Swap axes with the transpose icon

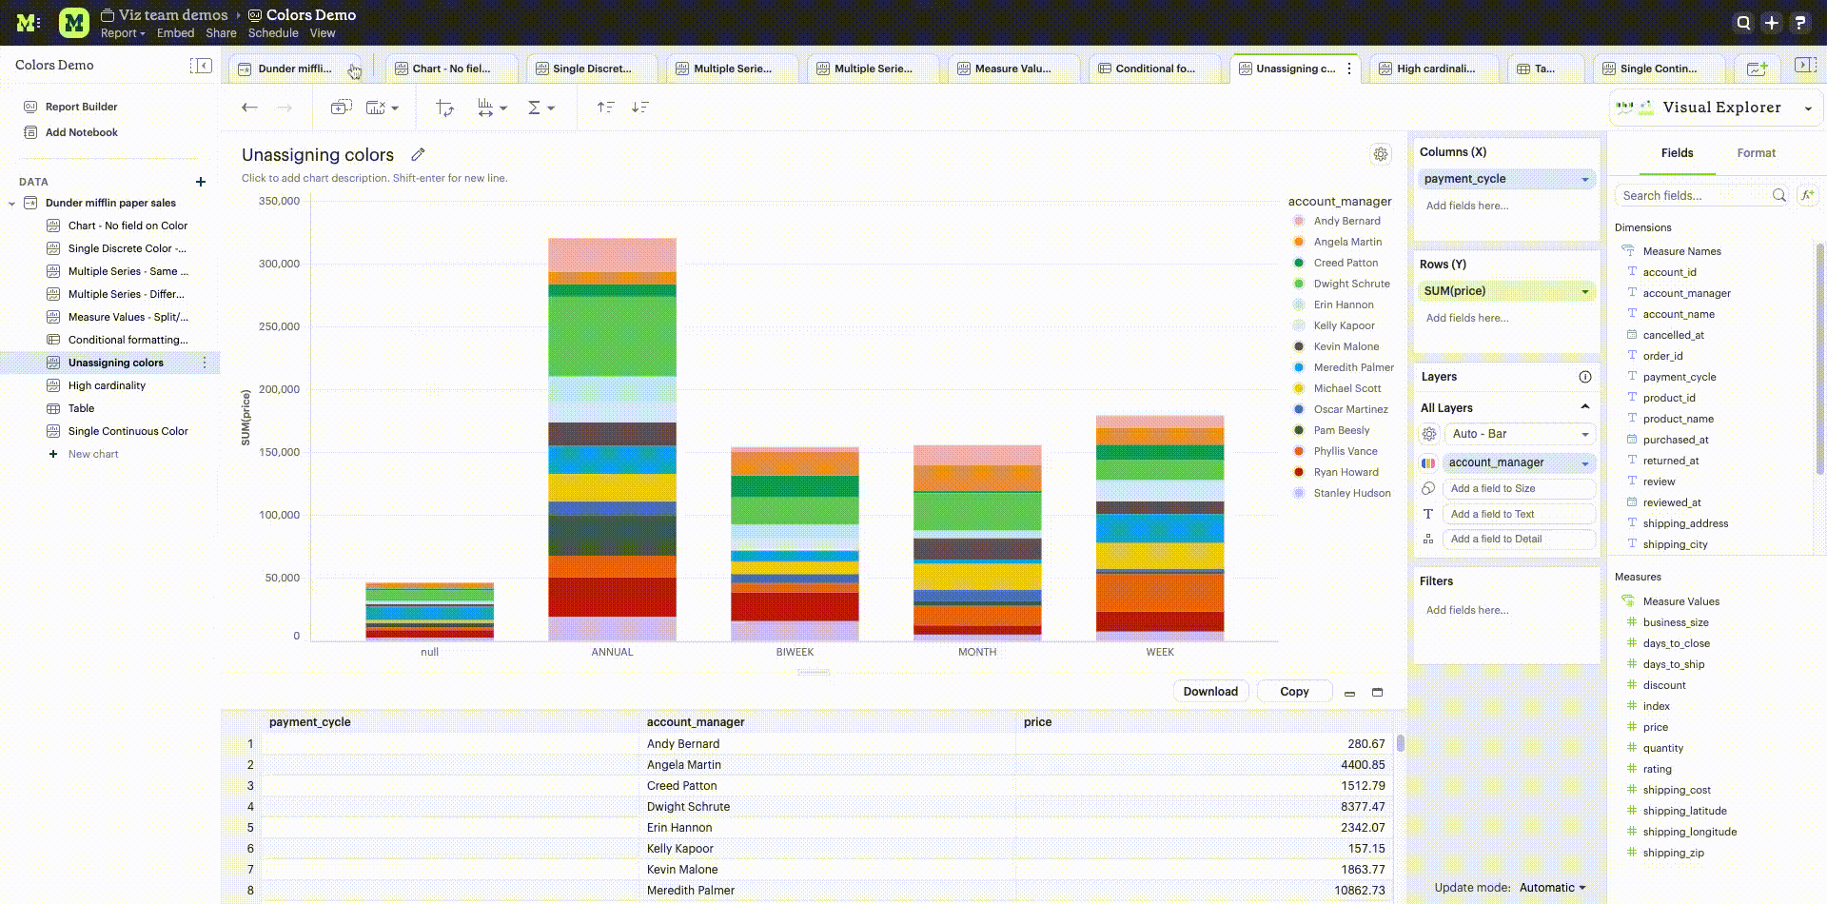click(444, 108)
